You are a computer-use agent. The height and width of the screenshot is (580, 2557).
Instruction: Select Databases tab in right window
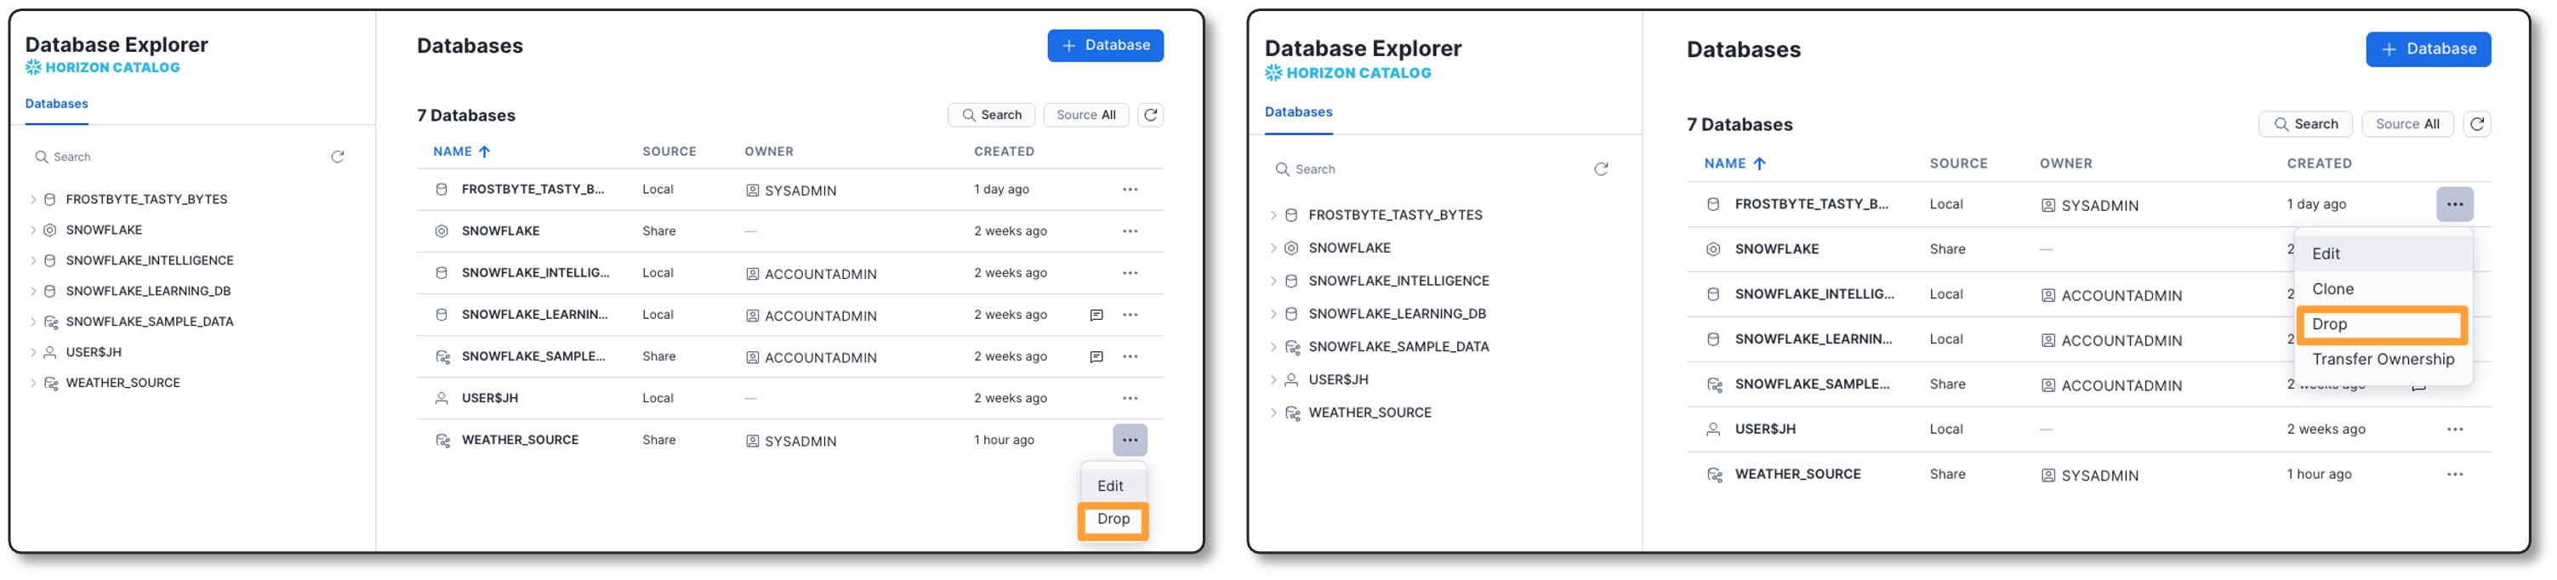(1298, 112)
